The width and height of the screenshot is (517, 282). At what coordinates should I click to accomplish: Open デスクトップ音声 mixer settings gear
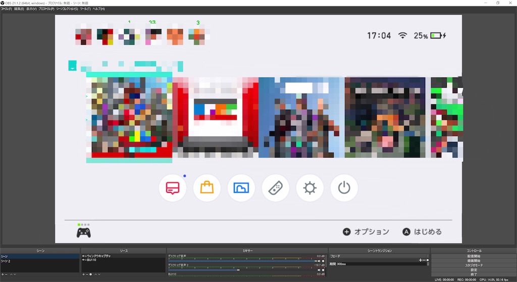pos(323,261)
